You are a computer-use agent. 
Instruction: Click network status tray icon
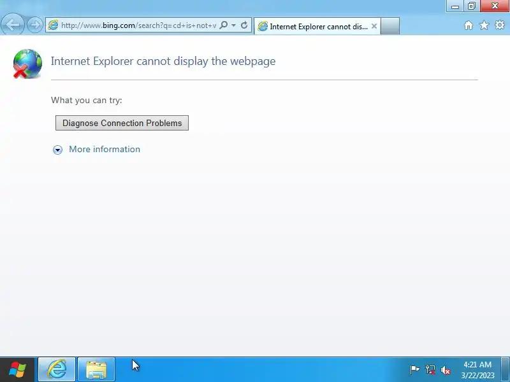[x=430, y=370]
